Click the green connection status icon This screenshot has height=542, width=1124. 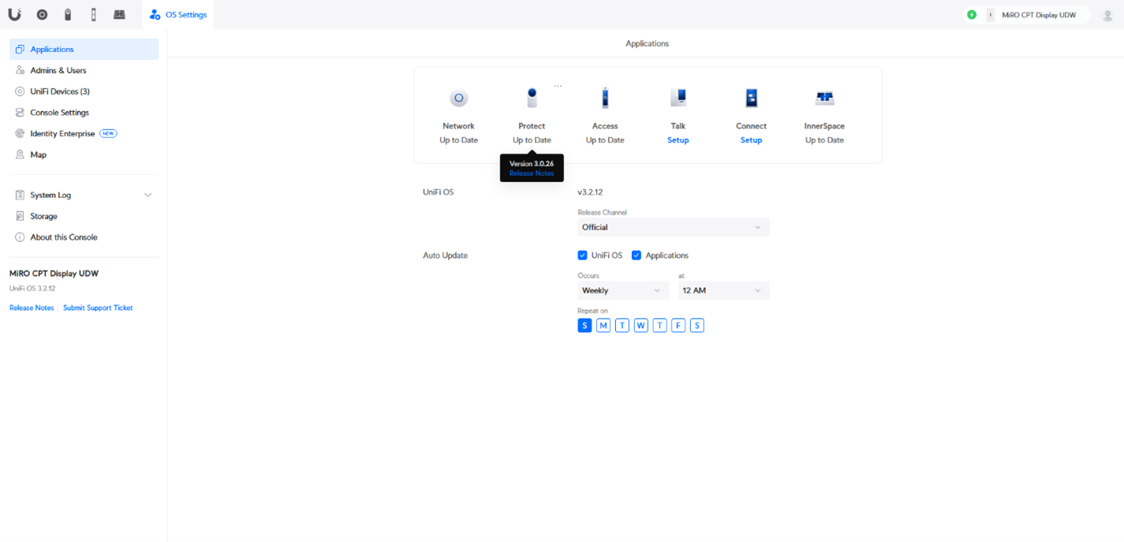[x=972, y=15]
